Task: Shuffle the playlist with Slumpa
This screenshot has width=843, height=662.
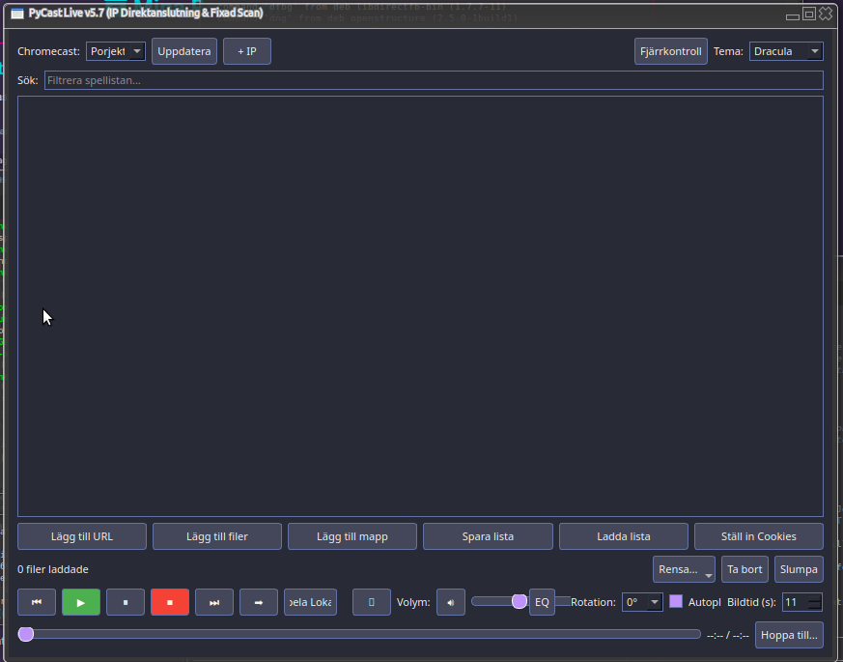Action: tap(799, 569)
